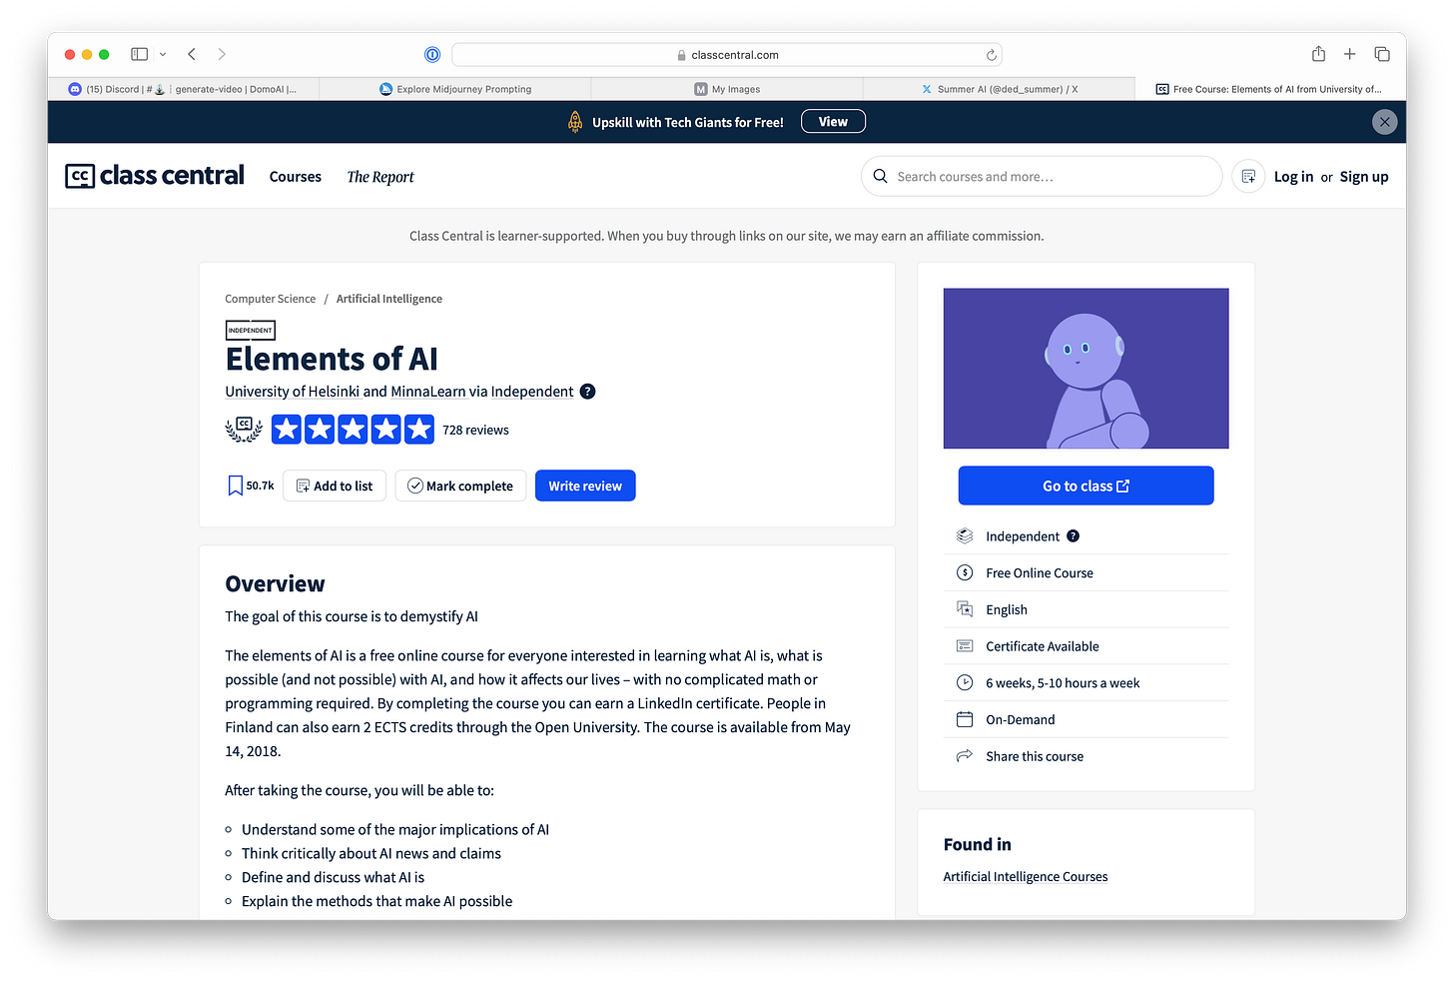The image size is (1454, 983).
Task: Click the Overview heading
Action: pos(275,583)
